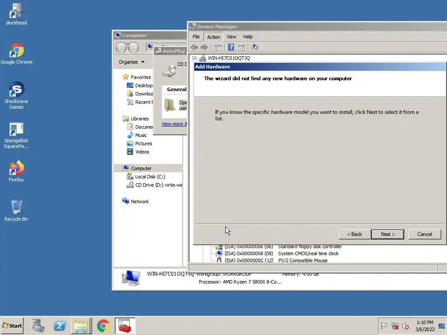Select the Standard floppy disk controller row
447x335 pixels.
click(x=279, y=247)
